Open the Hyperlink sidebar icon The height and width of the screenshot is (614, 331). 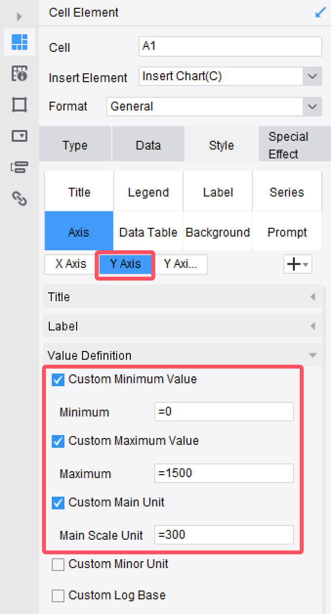point(20,198)
